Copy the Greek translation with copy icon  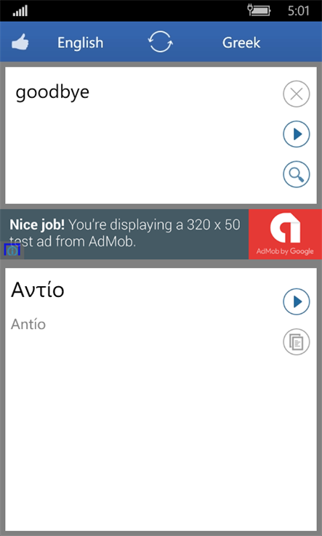coord(297,342)
